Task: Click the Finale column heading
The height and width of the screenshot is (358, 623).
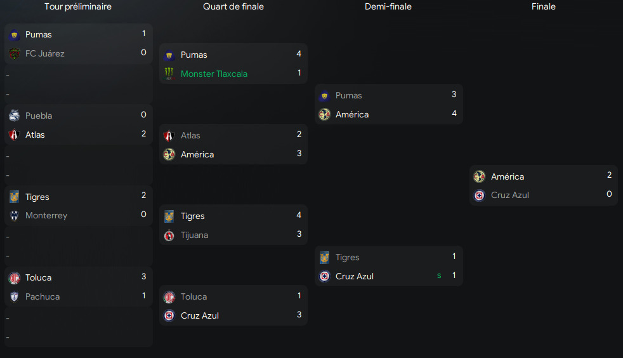Action: (x=544, y=6)
